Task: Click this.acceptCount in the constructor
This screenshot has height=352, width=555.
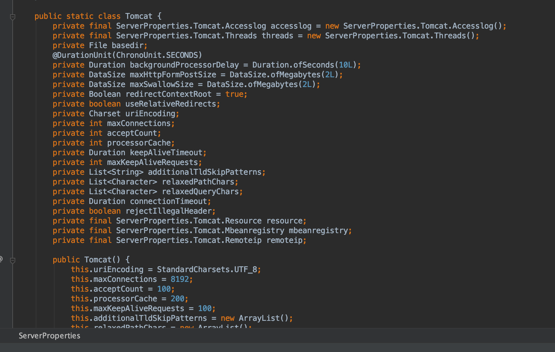Action: click(107, 289)
